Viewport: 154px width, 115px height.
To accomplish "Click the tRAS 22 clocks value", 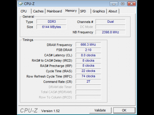I will (x=88, y=71).
